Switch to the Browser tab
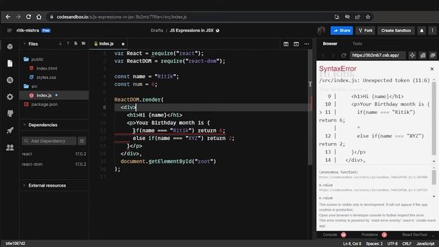The height and width of the screenshot is (247, 439). [x=330, y=44]
